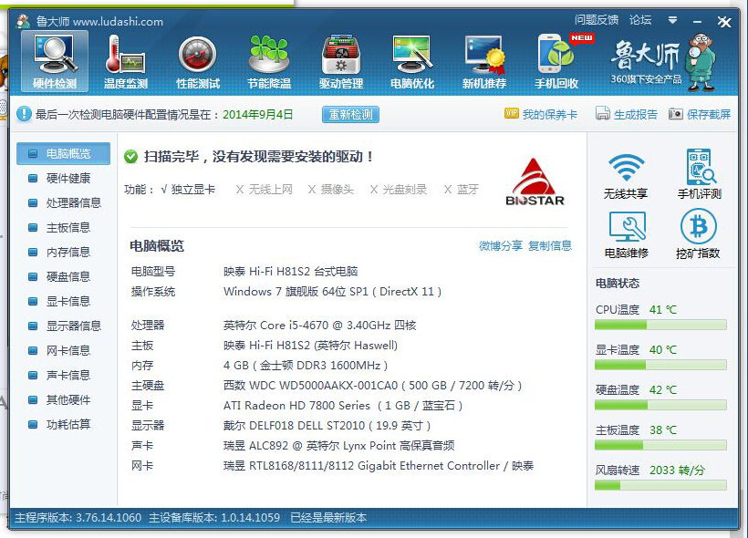Open the 无线共享 Wi-Fi icon

(x=626, y=168)
